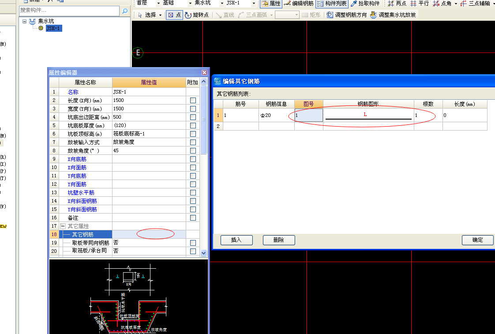Click the 属性 properties toolbar icon

[x=270, y=4]
